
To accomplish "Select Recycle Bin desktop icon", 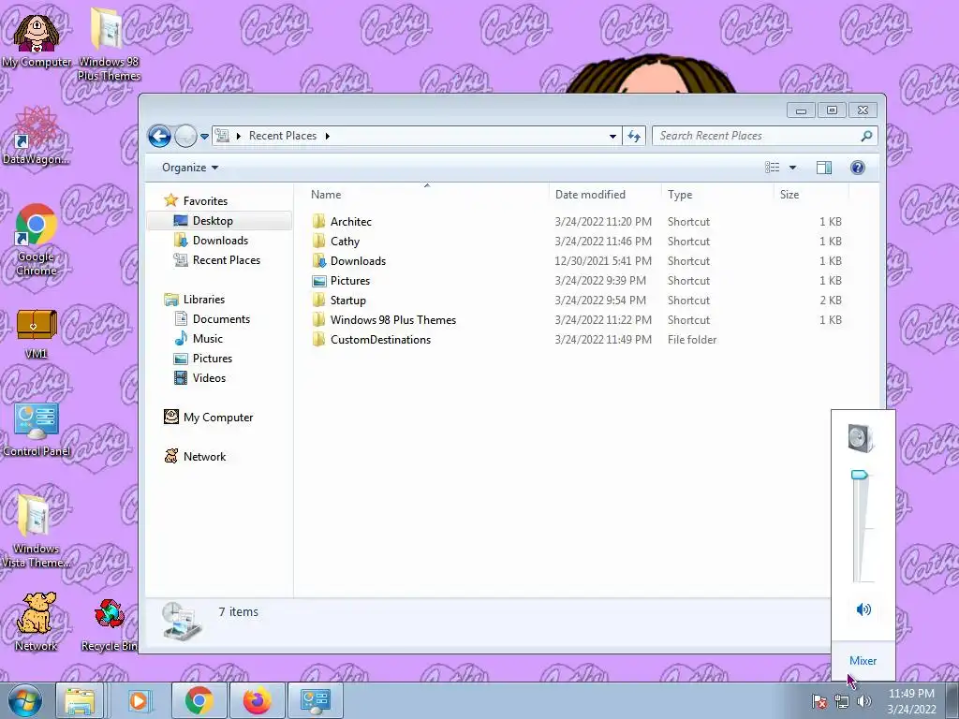I will [x=109, y=624].
